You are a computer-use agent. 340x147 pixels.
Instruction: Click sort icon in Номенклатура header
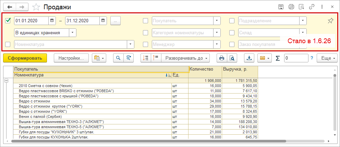click(168, 75)
